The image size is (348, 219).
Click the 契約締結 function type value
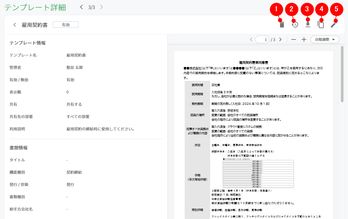pyautogui.click(x=74, y=172)
